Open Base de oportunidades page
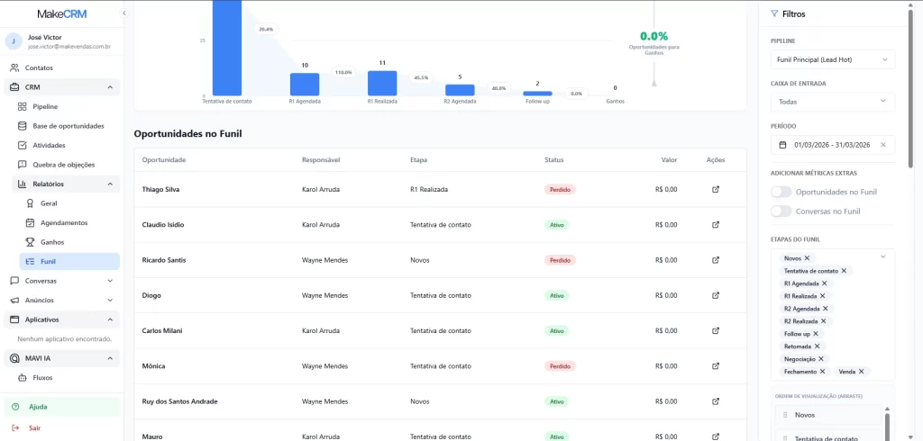 pyautogui.click(x=68, y=126)
